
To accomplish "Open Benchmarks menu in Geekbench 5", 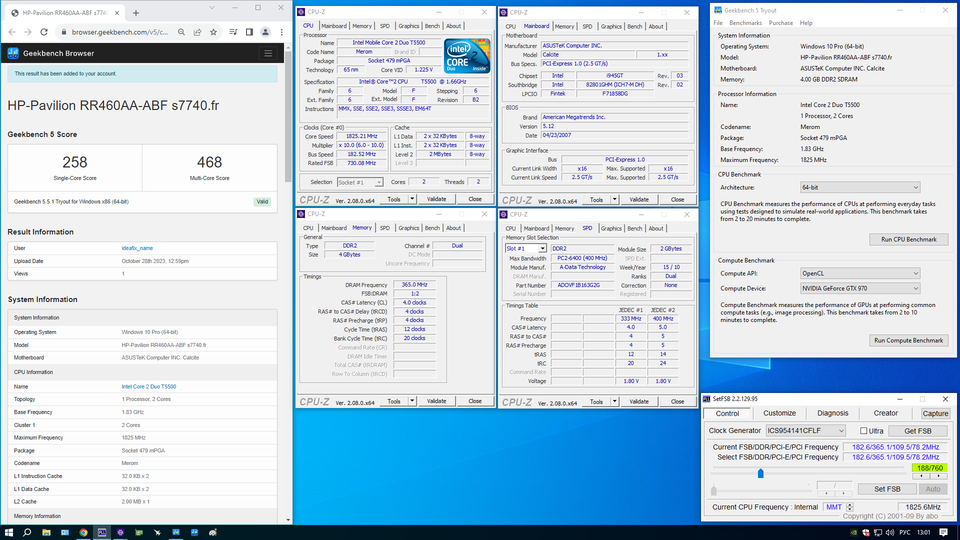I will tap(745, 23).
